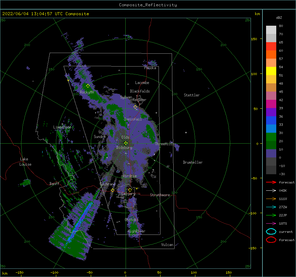The height and width of the screenshot is (277, 296).
Task: Click the white plus marker west of Drumheller area
Action: (x=186, y=132)
